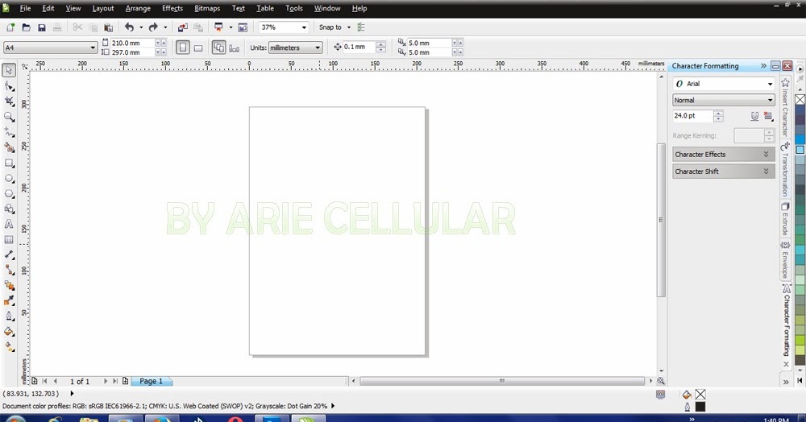Save the document with the floppy icon
The height and width of the screenshot is (422, 806).
click(x=42, y=27)
